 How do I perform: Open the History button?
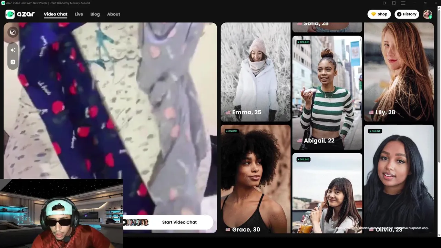pos(407,14)
